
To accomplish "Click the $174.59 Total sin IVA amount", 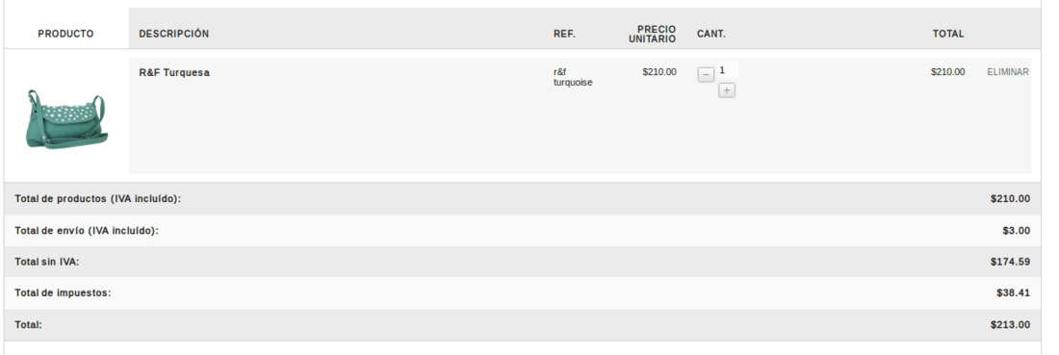I will (x=1010, y=262).
